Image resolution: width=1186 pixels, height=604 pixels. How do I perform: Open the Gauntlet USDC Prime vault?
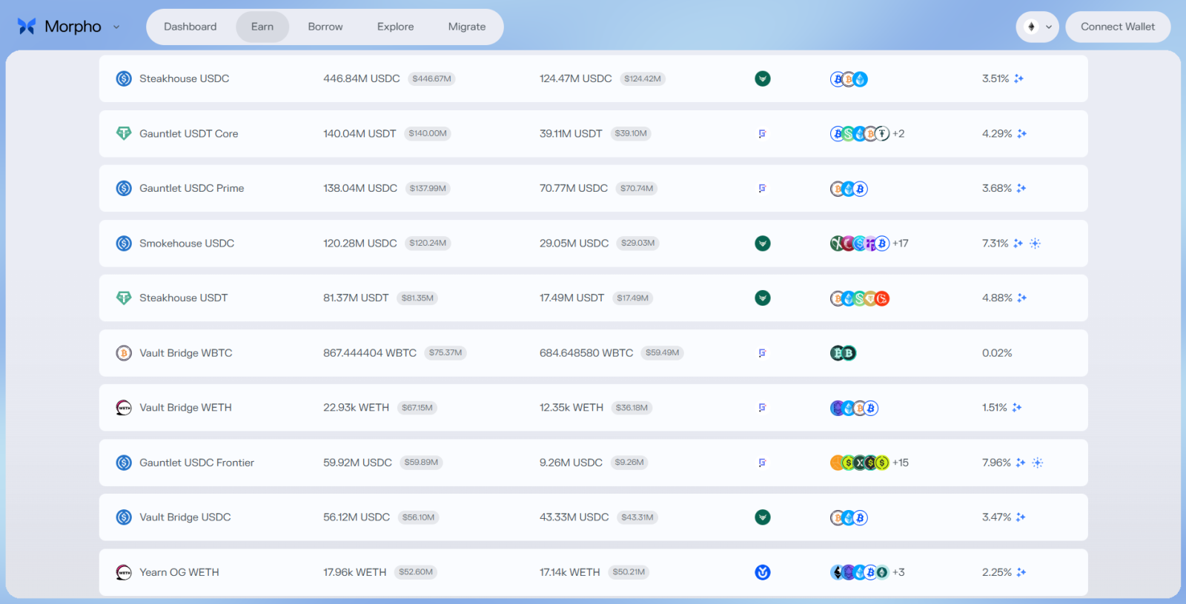coord(191,189)
